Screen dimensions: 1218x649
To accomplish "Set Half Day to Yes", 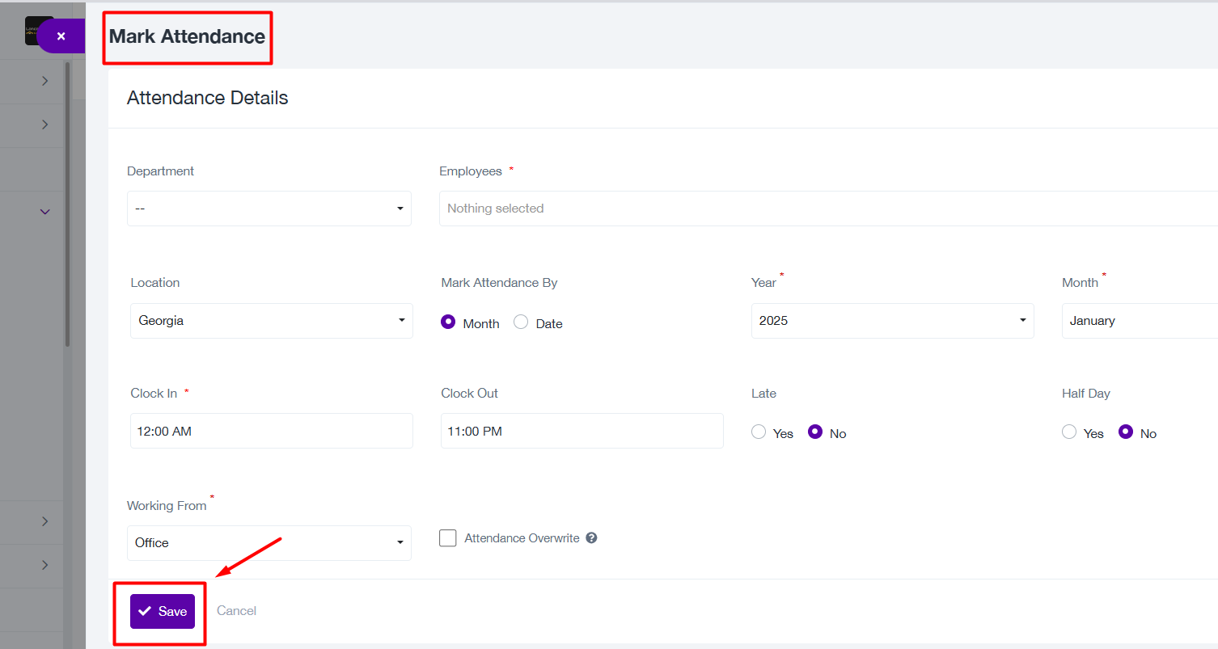I will click(1069, 432).
